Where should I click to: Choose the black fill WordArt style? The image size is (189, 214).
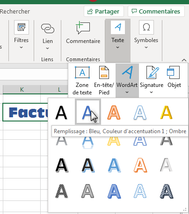coord(61,113)
